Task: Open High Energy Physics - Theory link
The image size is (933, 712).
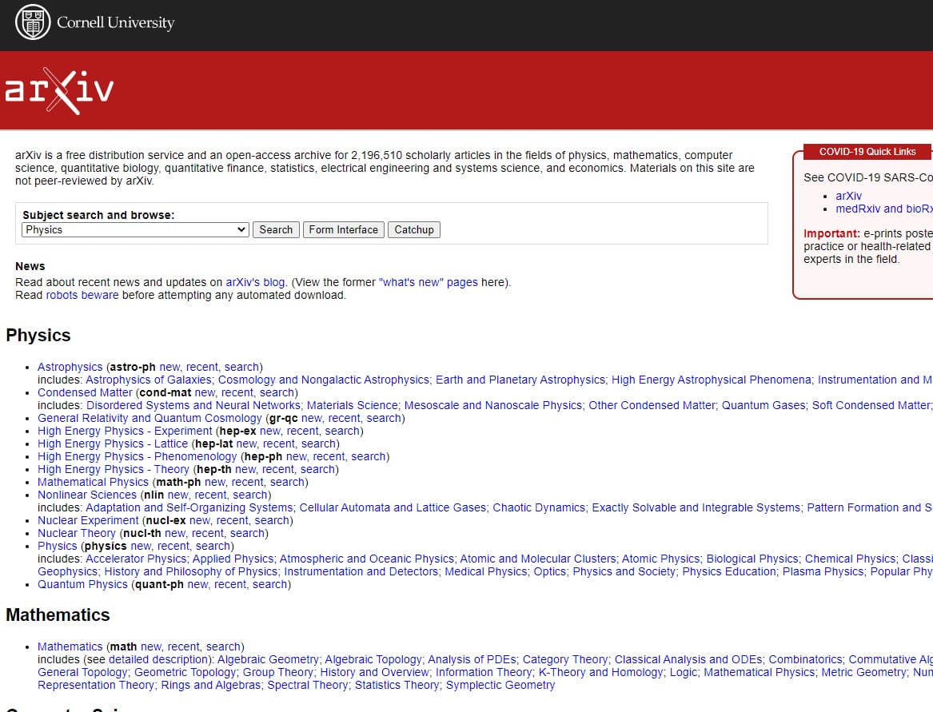Action: [113, 469]
